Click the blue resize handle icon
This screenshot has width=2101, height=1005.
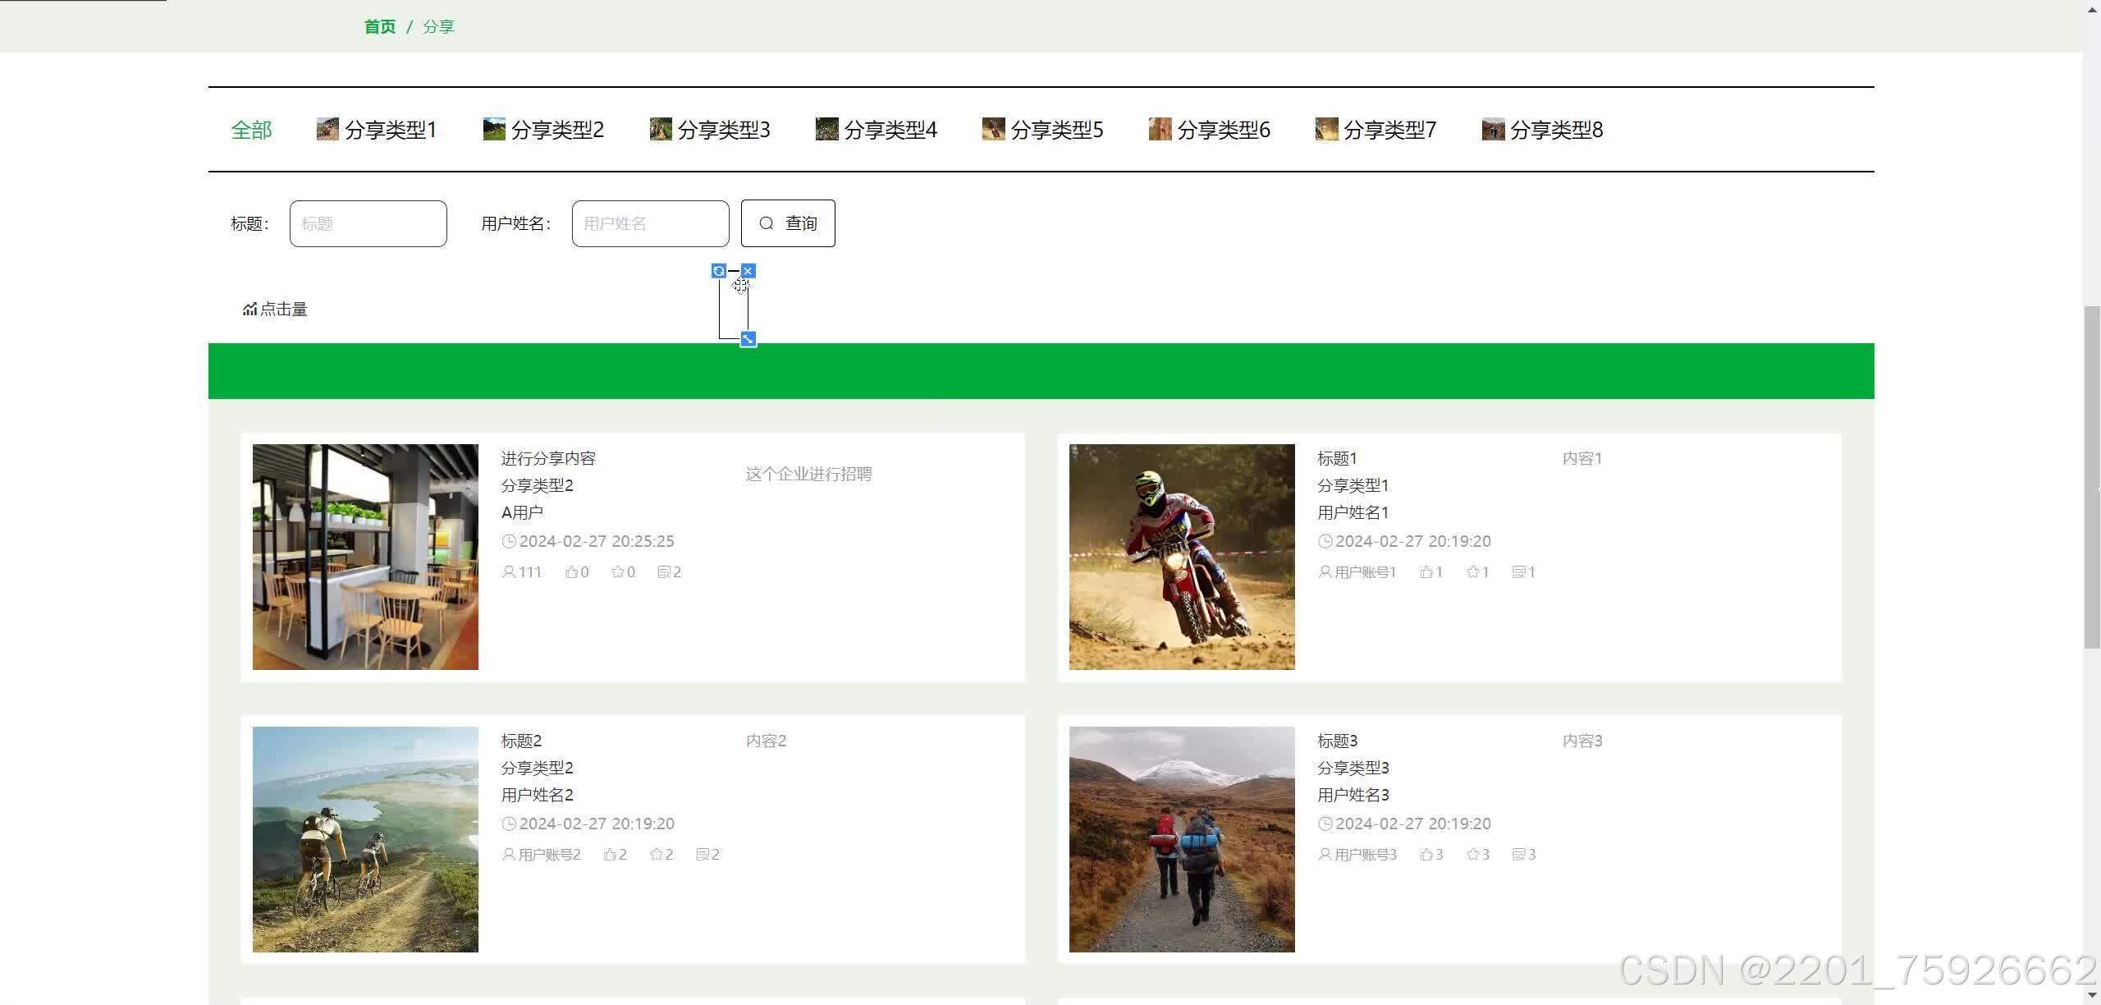tap(748, 339)
